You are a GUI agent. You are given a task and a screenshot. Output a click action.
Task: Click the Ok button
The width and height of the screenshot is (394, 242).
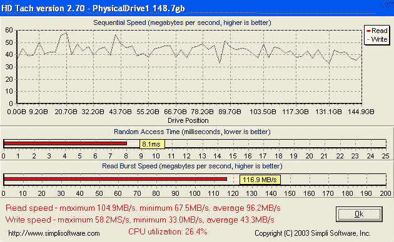tap(359, 214)
